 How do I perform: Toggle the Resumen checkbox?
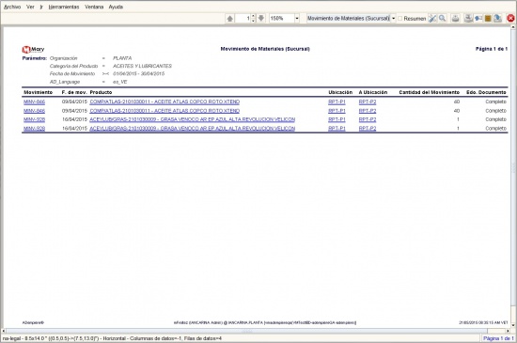tap(399, 19)
